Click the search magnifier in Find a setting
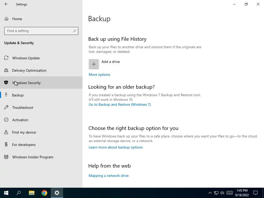This screenshot has width=264, height=198. (75, 31)
